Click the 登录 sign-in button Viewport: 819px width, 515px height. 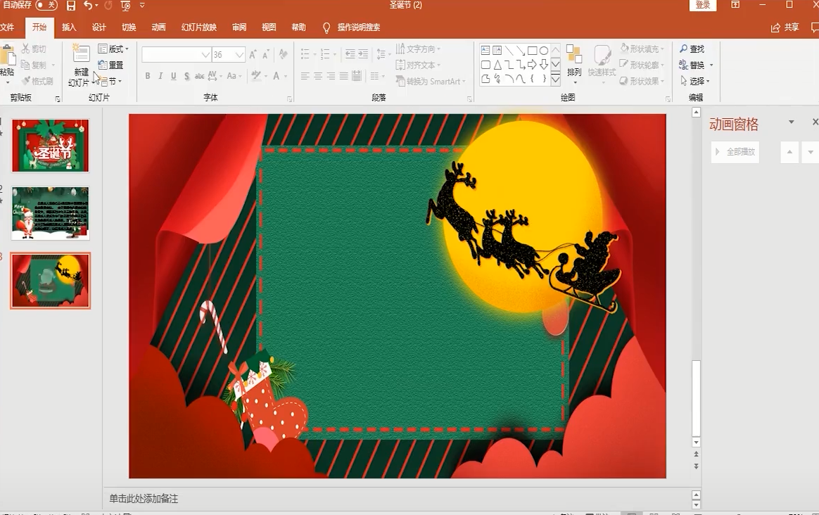click(x=703, y=5)
